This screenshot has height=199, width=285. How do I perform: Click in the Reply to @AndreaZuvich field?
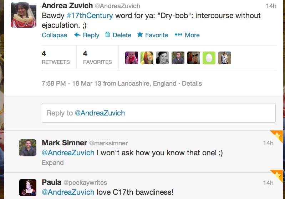pyautogui.click(x=158, y=113)
